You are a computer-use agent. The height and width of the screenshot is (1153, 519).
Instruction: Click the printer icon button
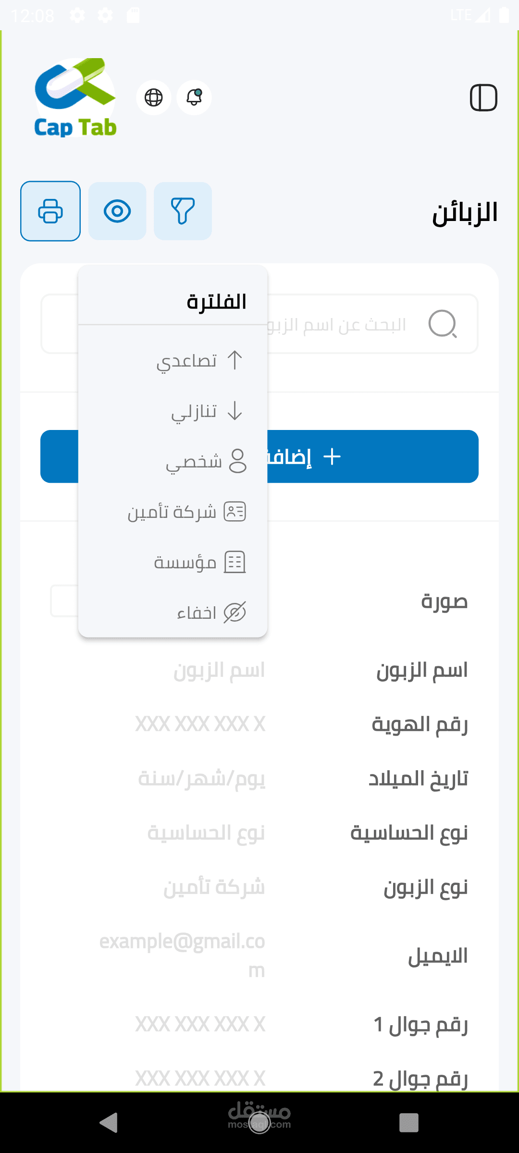(x=50, y=211)
